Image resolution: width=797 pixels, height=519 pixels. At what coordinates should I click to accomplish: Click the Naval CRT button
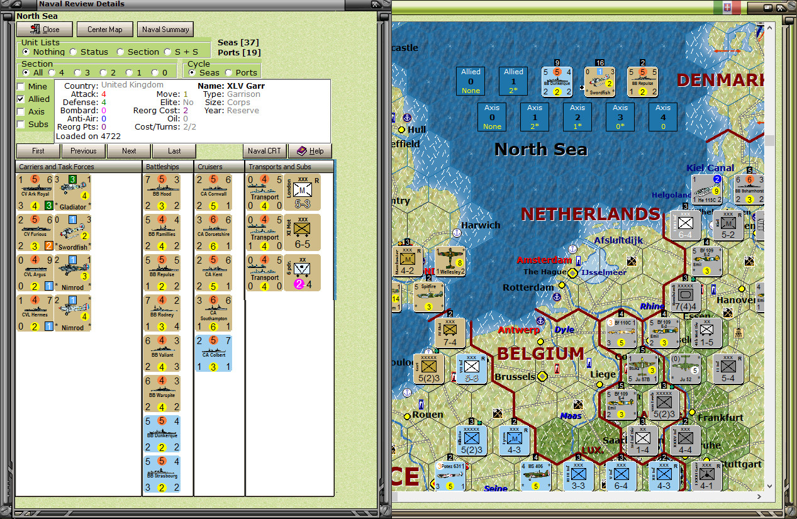[264, 151]
